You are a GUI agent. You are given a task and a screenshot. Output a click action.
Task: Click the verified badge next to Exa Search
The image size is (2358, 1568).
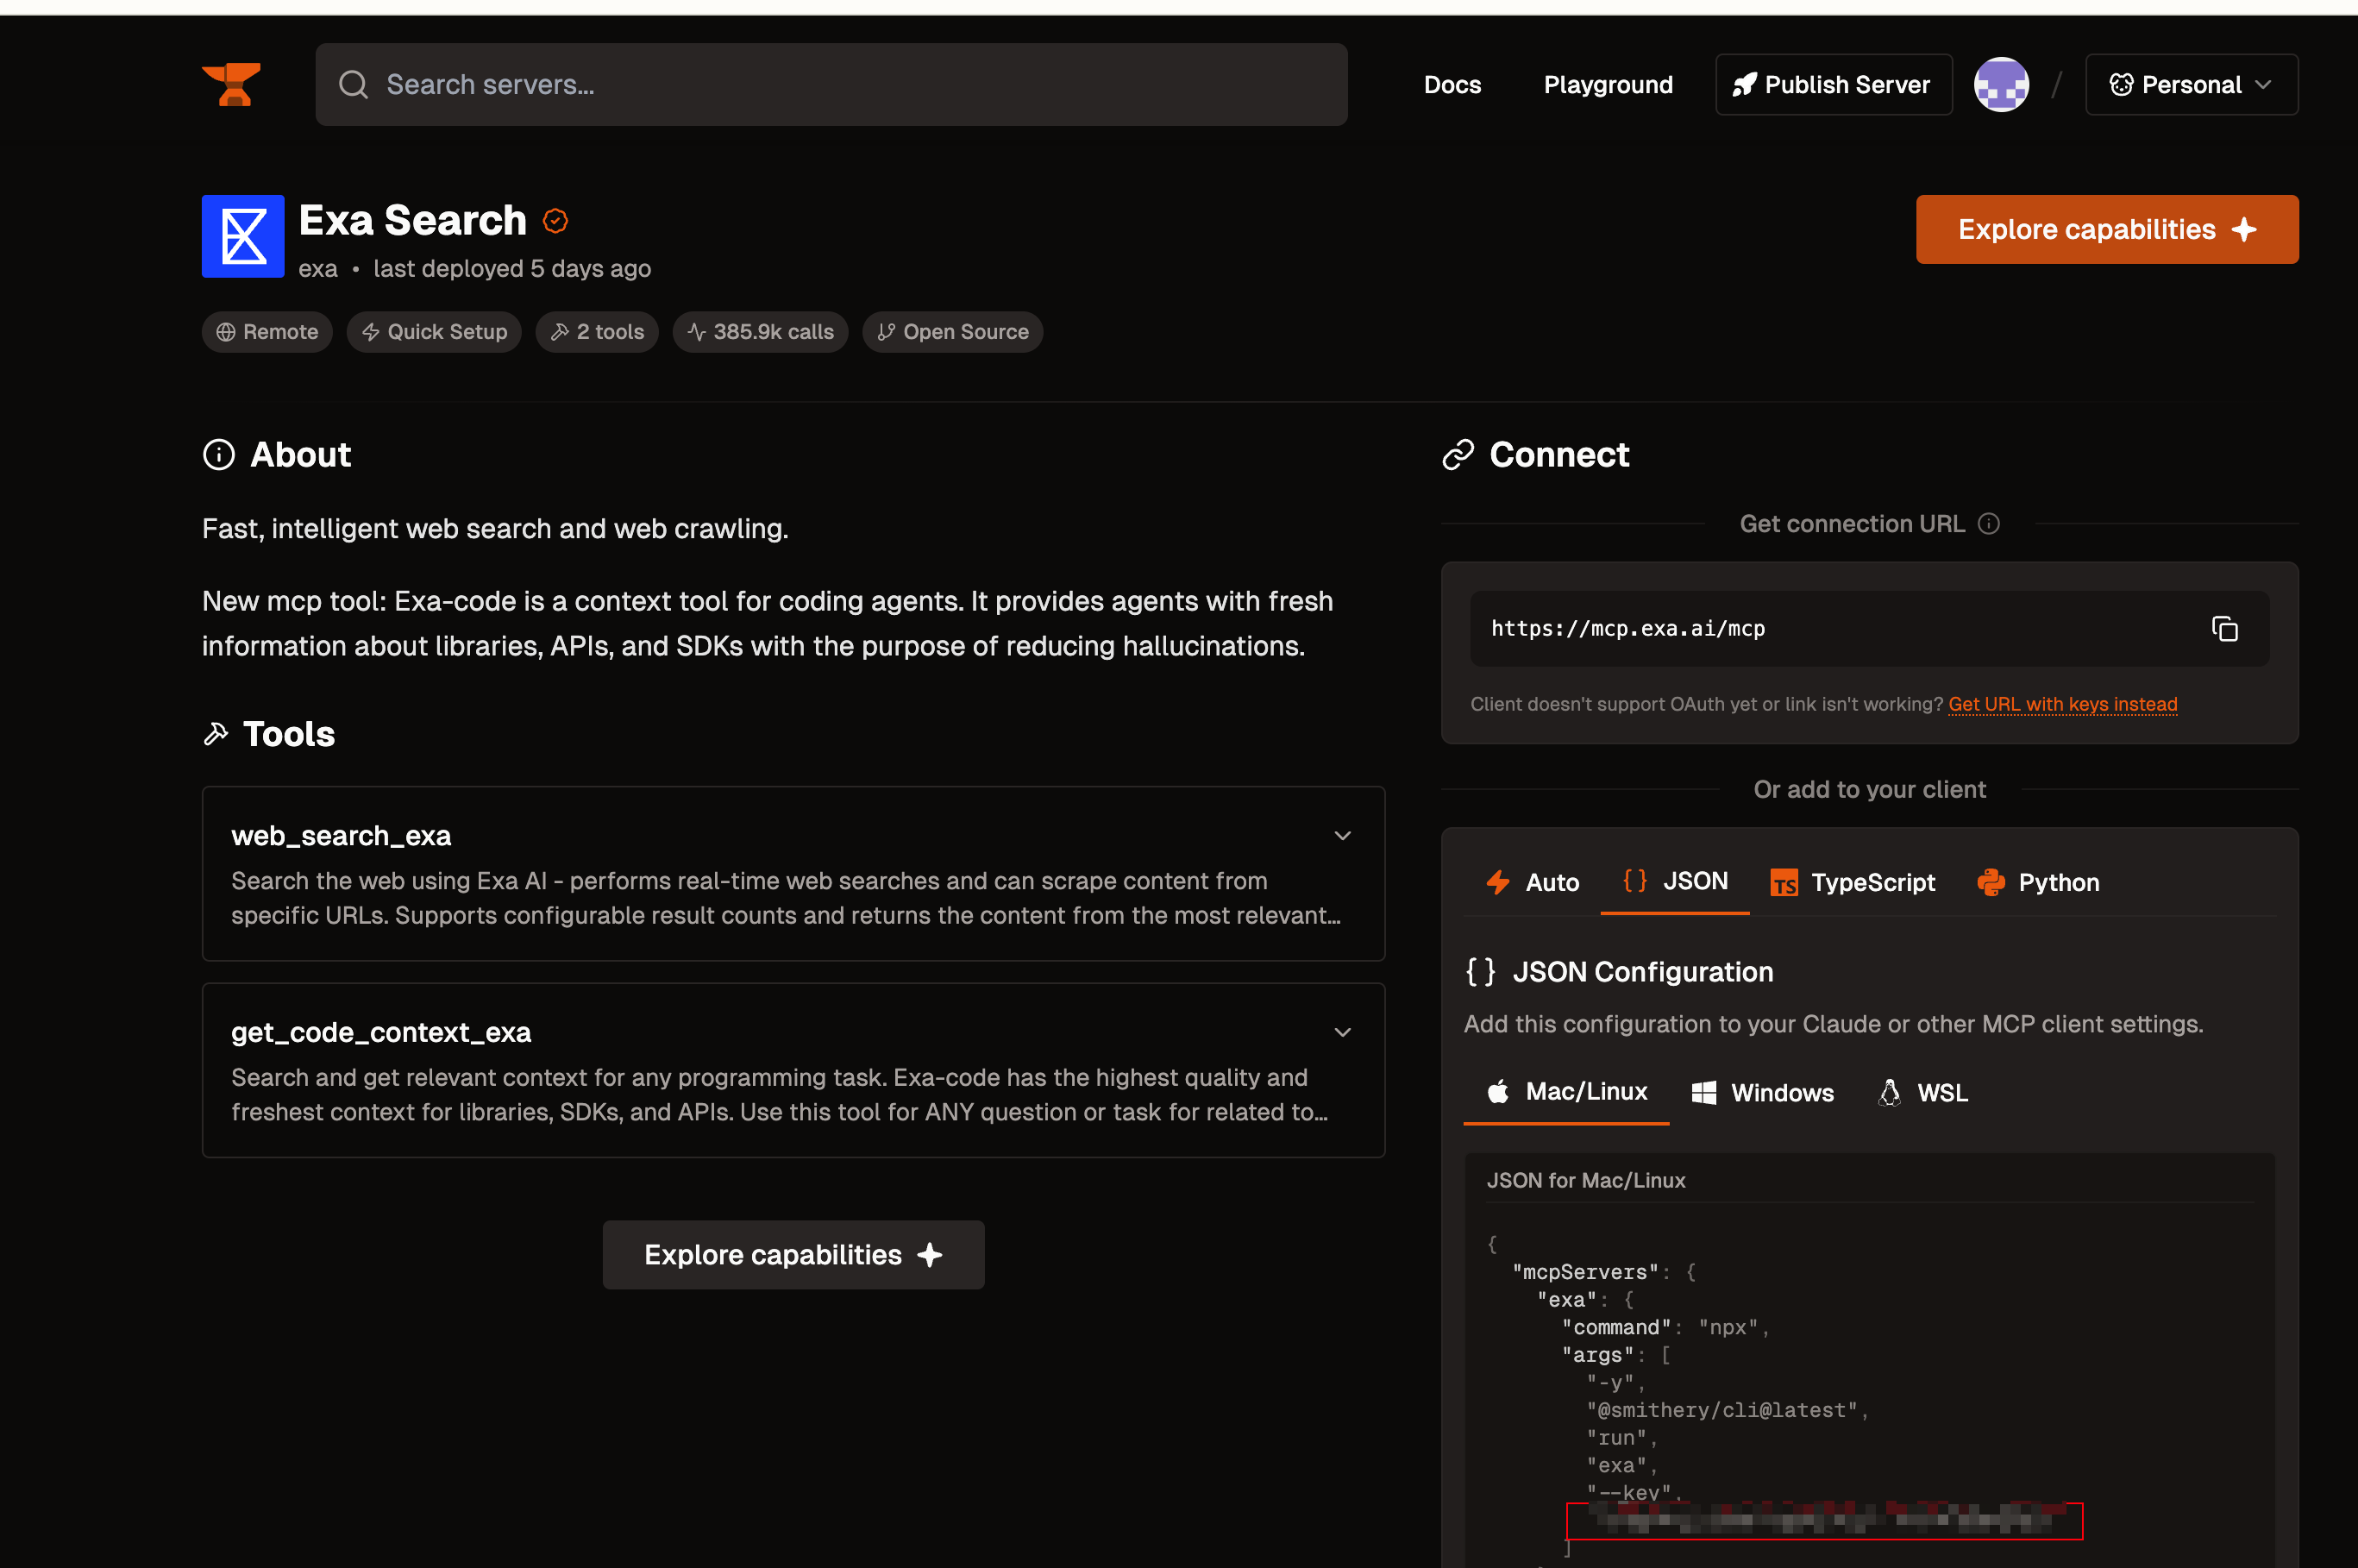pyautogui.click(x=556, y=221)
